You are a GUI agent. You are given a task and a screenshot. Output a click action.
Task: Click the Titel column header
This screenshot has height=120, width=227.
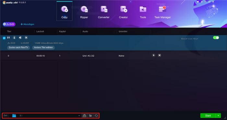click(9, 31)
